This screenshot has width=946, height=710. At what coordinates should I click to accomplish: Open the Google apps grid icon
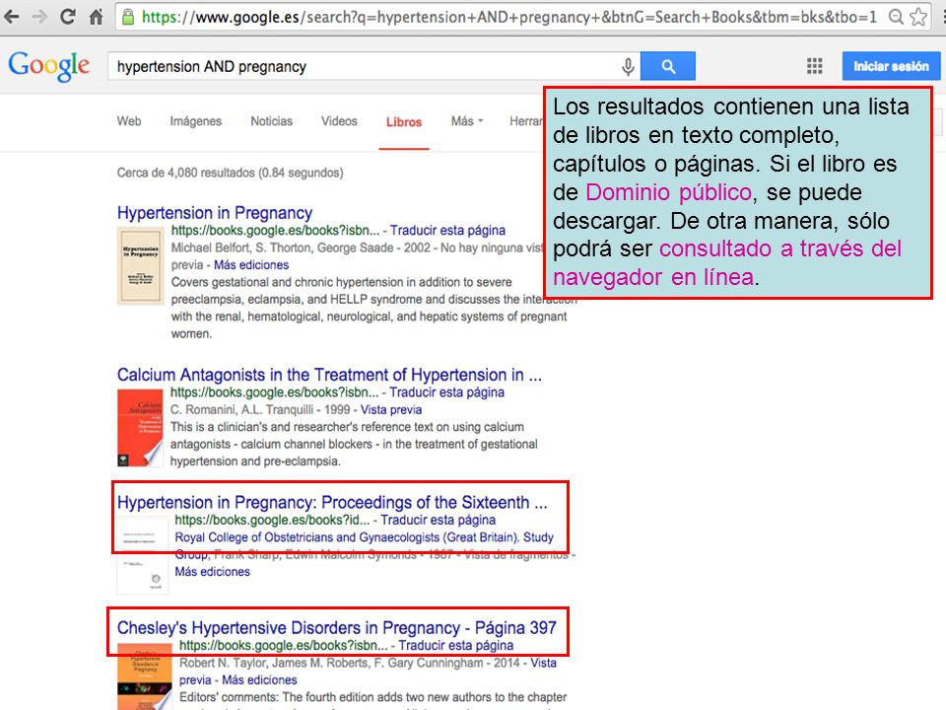pos(815,66)
